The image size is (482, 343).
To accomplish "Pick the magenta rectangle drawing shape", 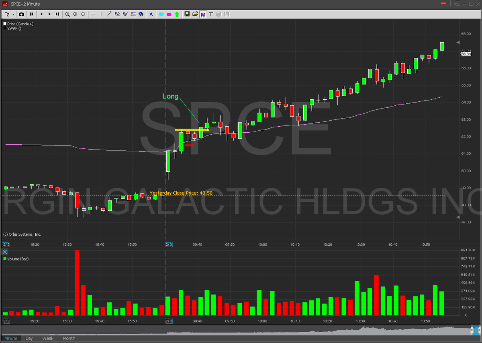I will pos(169,14).
